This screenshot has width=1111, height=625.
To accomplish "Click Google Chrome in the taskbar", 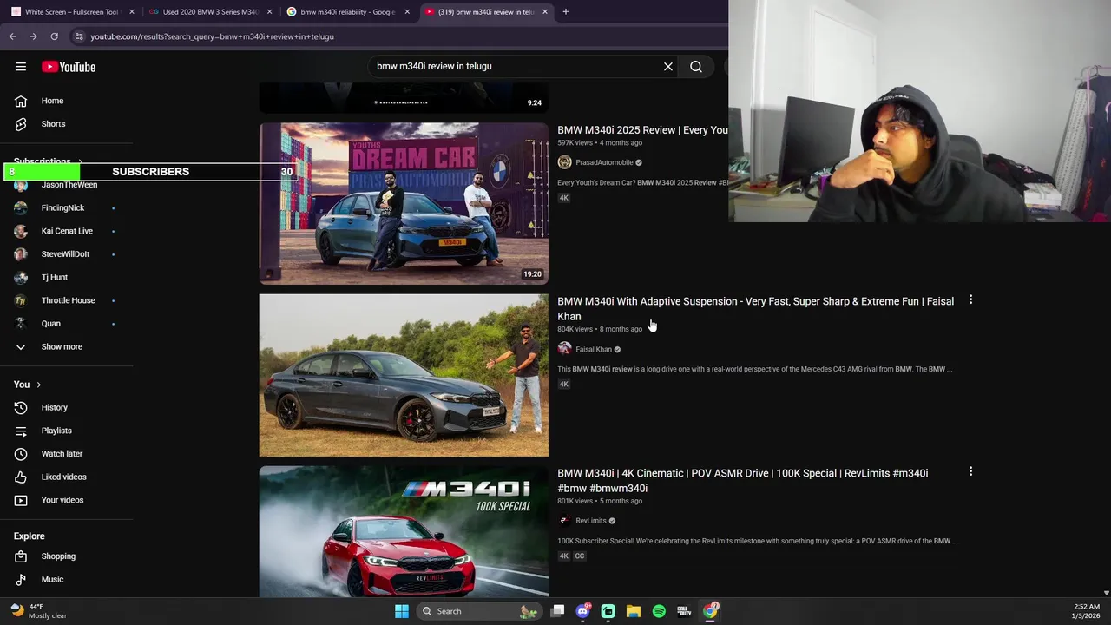I will tap(710, 611).
